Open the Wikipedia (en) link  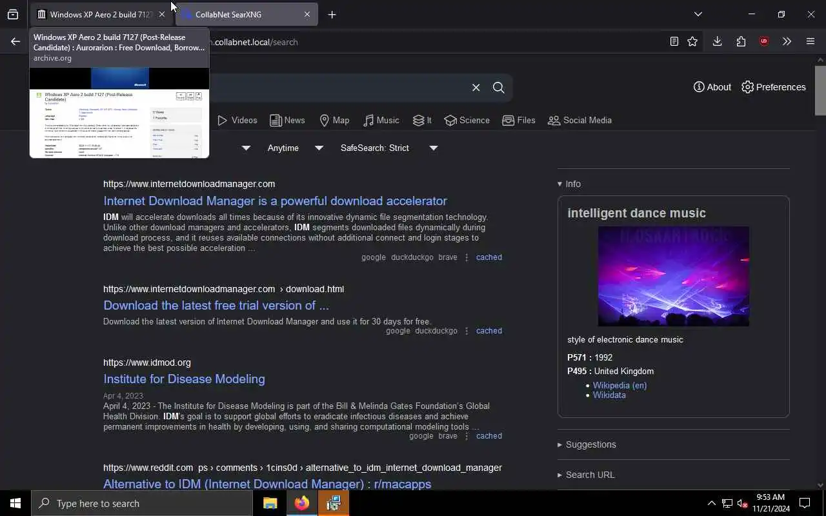[619, 385]
